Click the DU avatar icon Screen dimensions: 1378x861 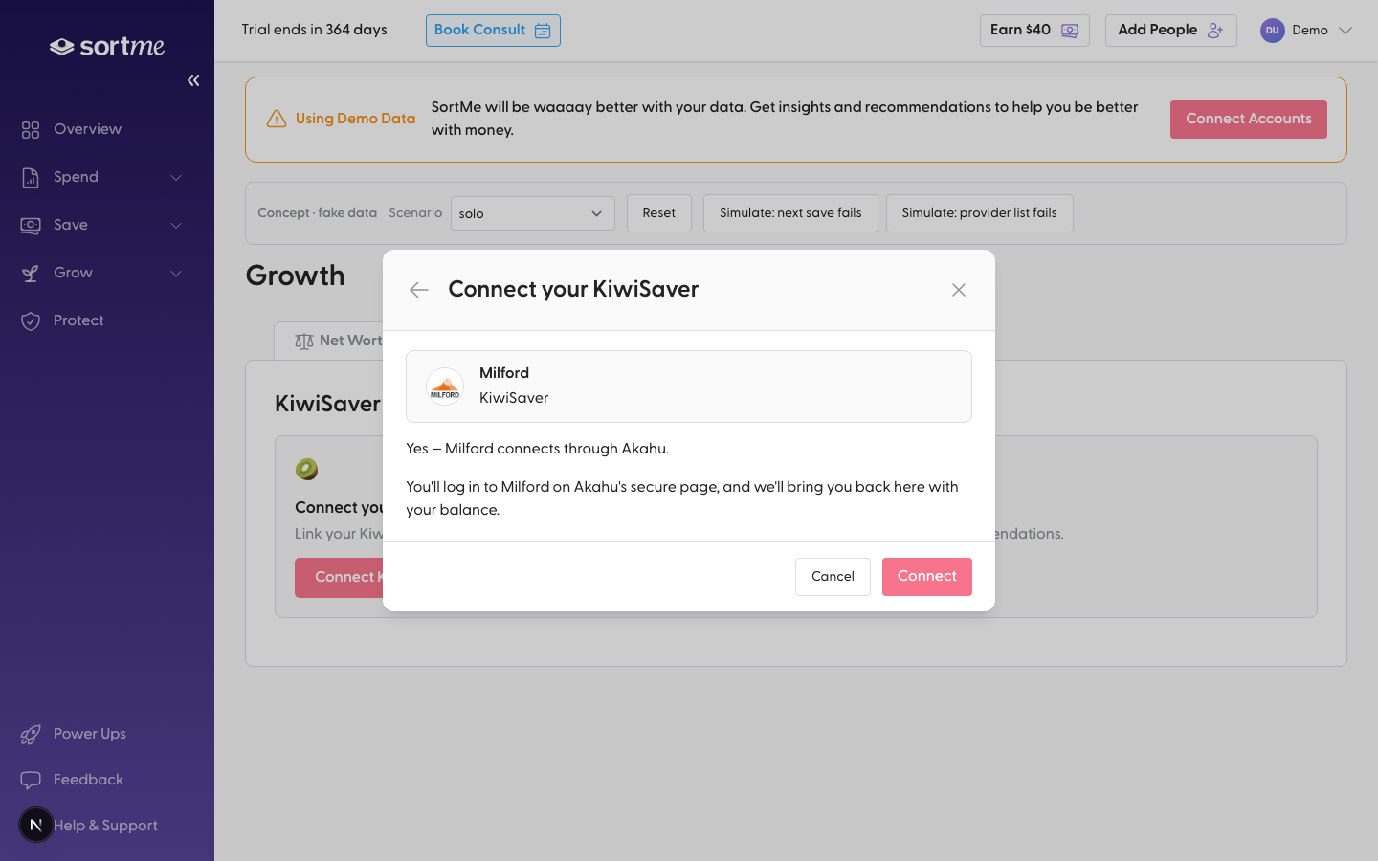pyautogui.click(x=1272, y=31)
